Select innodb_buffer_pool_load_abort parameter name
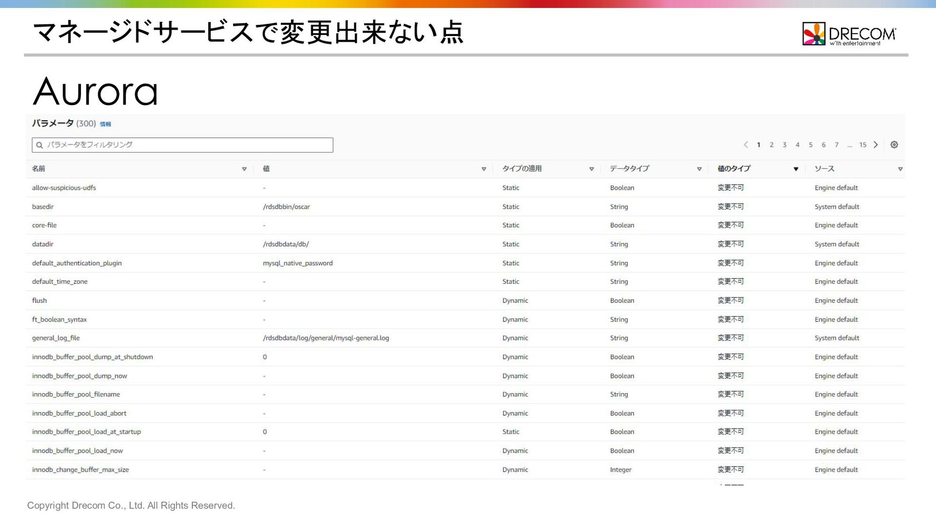Viewport: 936px width, 526px height. click(79, 413)
